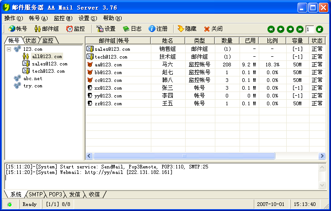Click the 注册 register info button
331x211 pixels.
tap(158, 29)
